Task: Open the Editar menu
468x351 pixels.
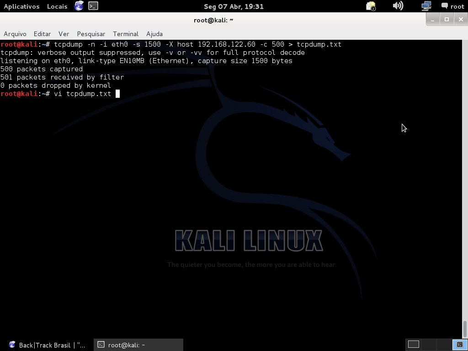Action: click(x=42, y=34)
